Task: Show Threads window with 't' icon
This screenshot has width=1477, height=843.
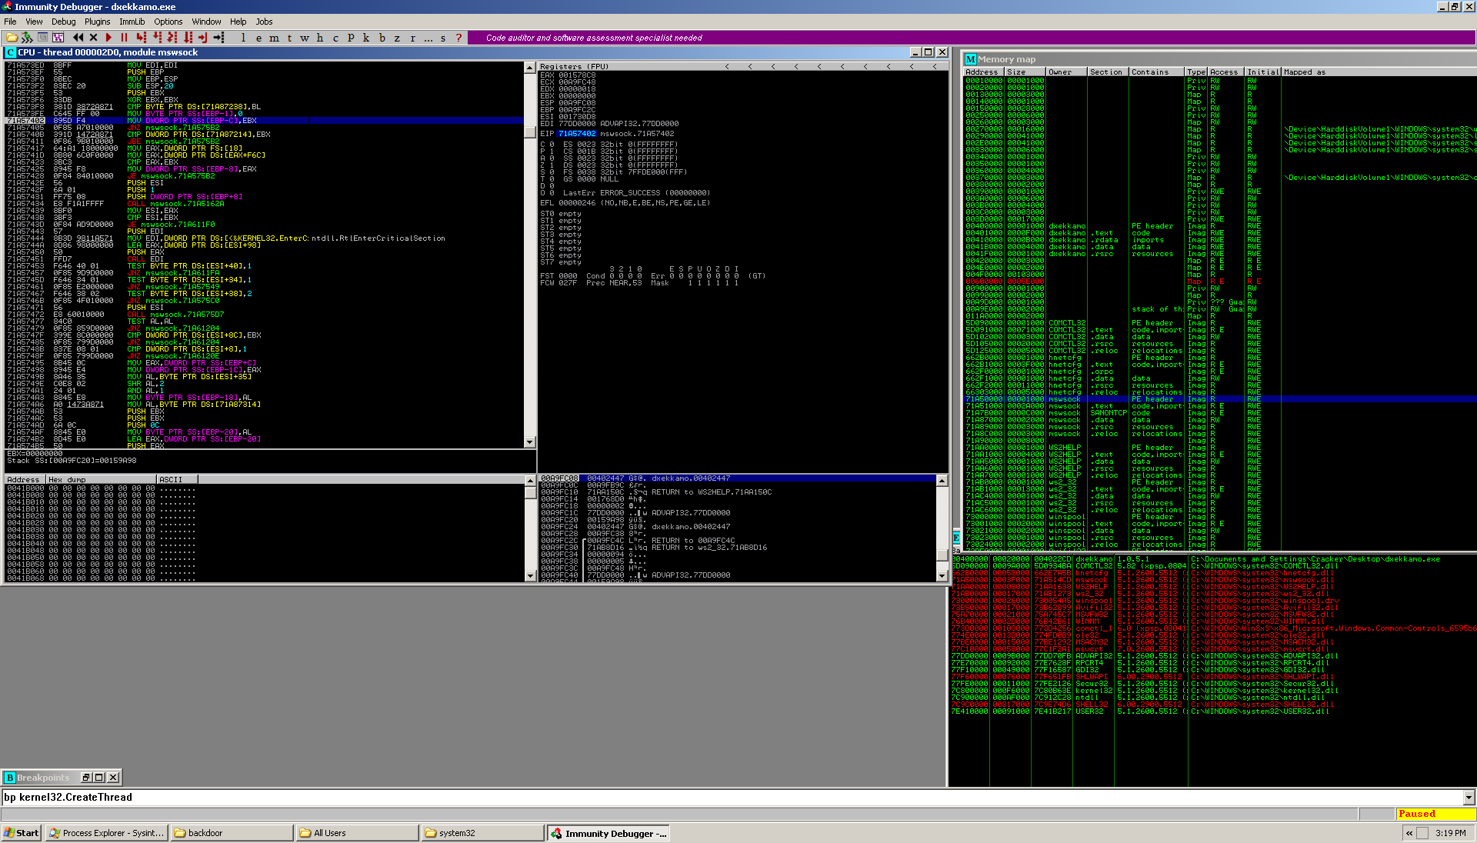Action: coord(289,37)
